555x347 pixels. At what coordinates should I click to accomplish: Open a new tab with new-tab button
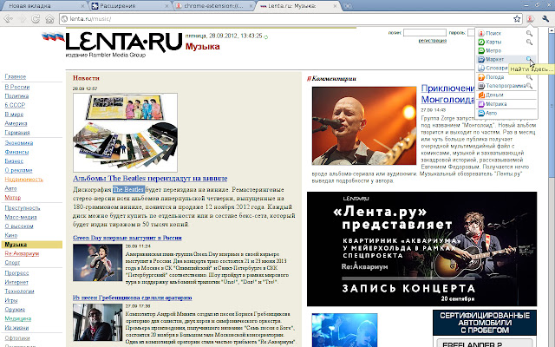point(348,6)
